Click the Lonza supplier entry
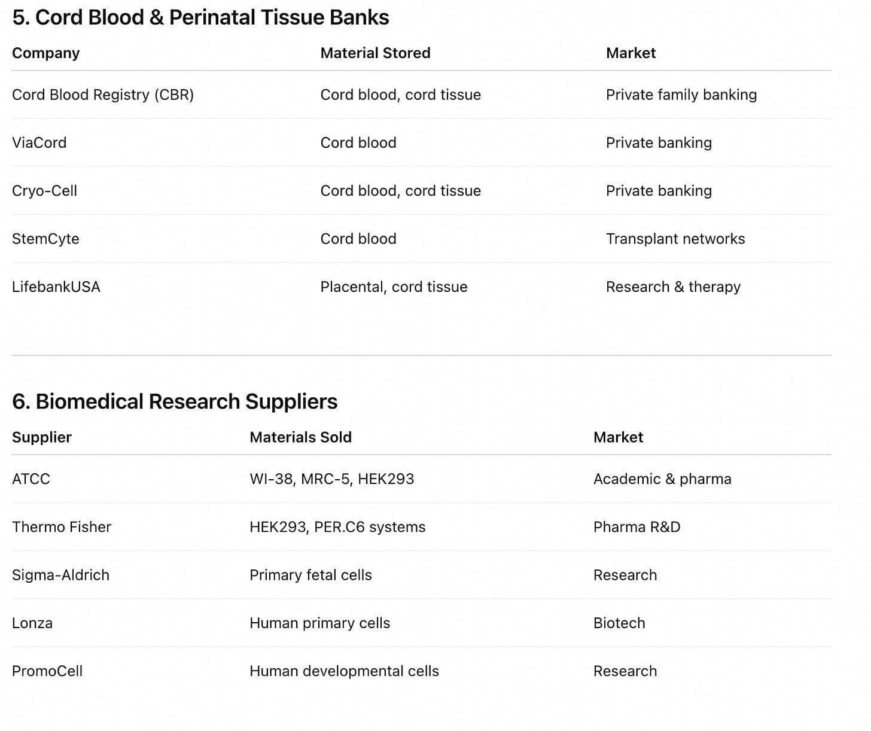This screenshot has height=731, width=871. (x=32, y=623)
